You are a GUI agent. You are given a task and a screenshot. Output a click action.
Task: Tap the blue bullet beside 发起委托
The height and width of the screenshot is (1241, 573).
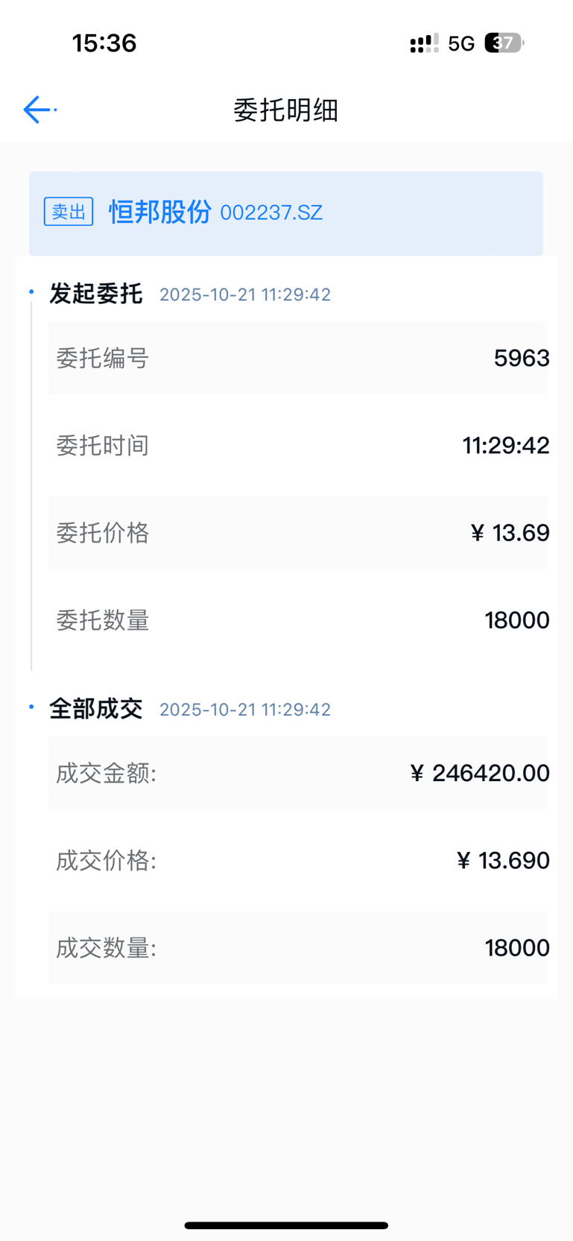click(31, 291)
